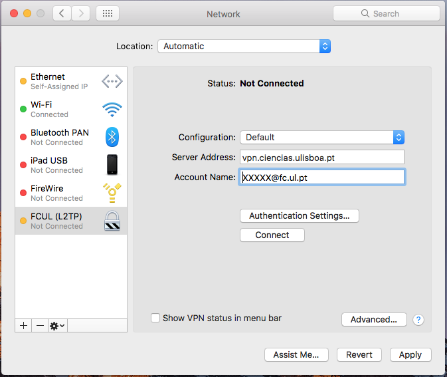Click the Wi-Fi signal icon
Screen dimensions: 447x377
point(112,109)
